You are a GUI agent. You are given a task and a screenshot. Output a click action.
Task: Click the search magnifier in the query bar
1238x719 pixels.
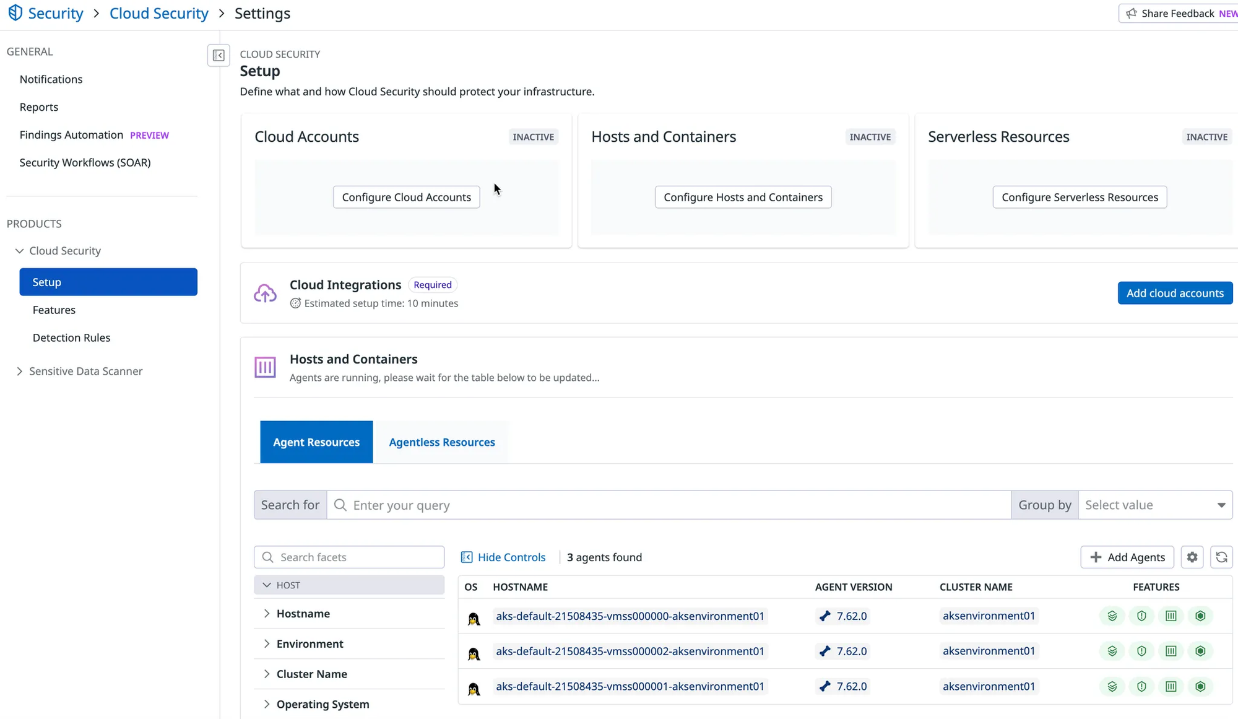click(x=340, y=505)
